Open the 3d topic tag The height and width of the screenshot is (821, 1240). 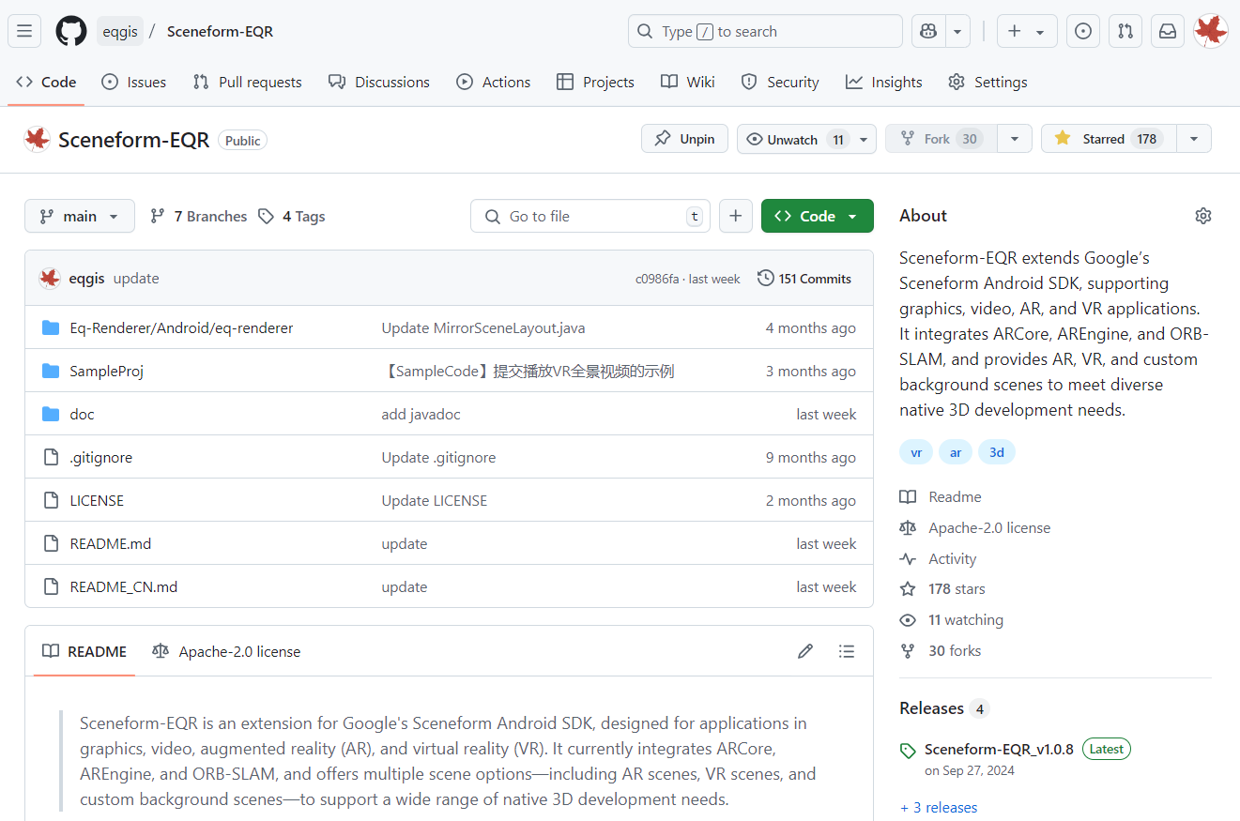(997, 452)
